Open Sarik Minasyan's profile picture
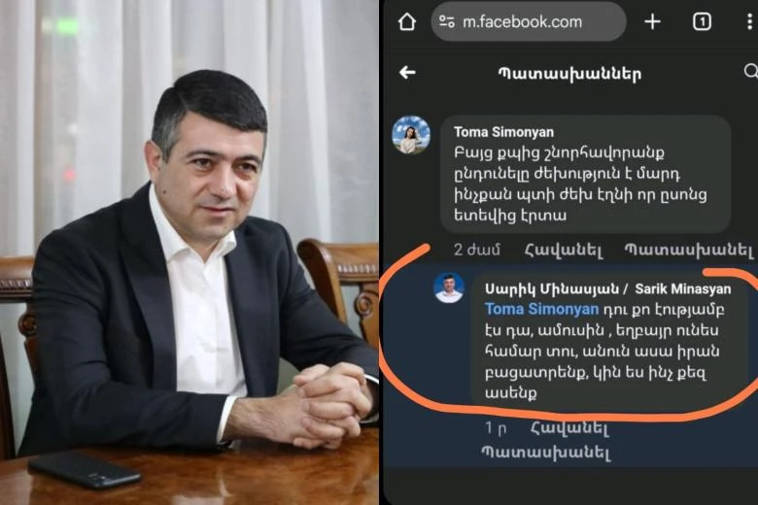 (x=449, y=288)
